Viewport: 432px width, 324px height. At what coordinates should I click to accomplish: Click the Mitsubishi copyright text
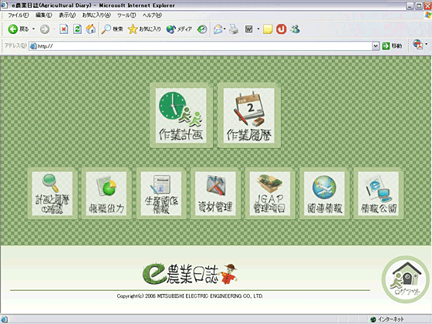point(190,296)
